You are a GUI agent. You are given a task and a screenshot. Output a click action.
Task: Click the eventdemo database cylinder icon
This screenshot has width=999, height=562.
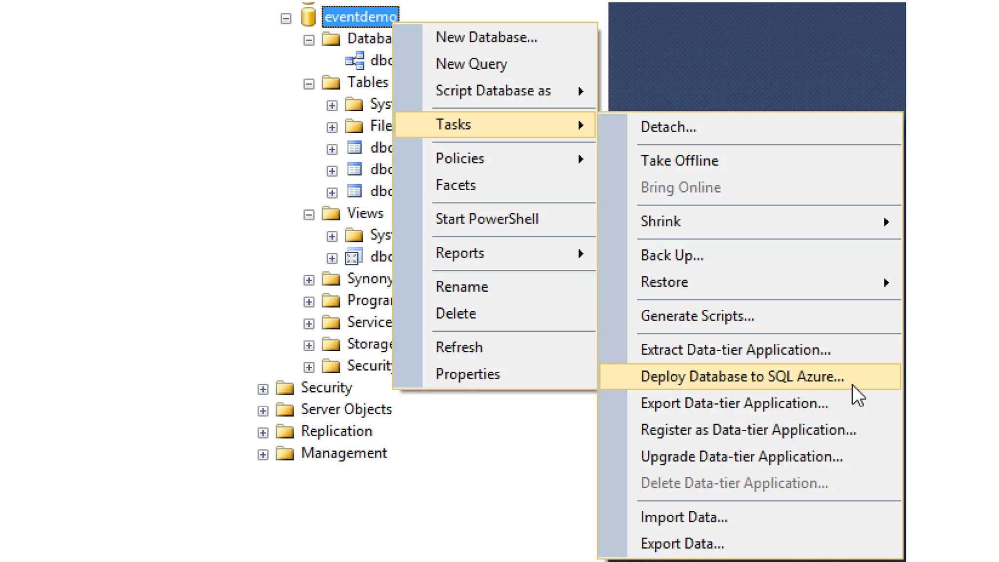(308, 16)
